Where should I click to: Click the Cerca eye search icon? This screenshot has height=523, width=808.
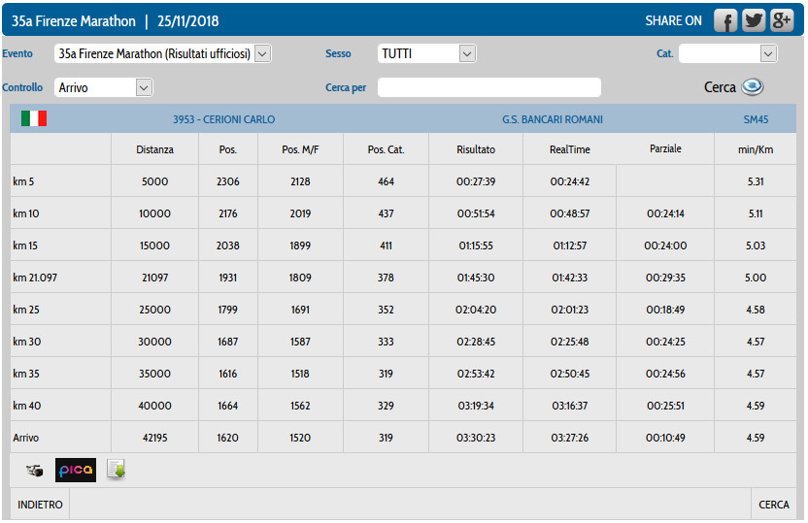pos(753,87)
